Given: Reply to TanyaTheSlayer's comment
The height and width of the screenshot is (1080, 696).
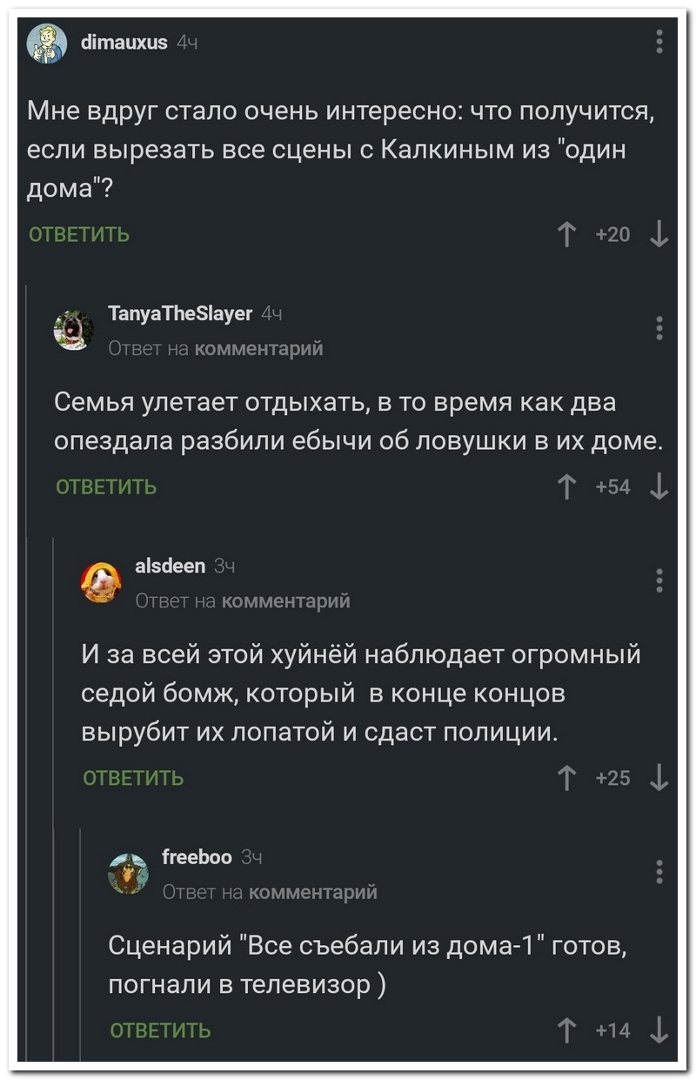Looking at the screenshot, I should pyautogui.click(x=106, y=487).
